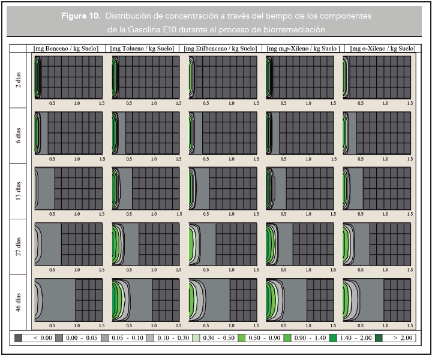Pick the 0.30 - 0.50 legend color box
Viewport: 432px width, 356px height.
(x=196, y=338)
